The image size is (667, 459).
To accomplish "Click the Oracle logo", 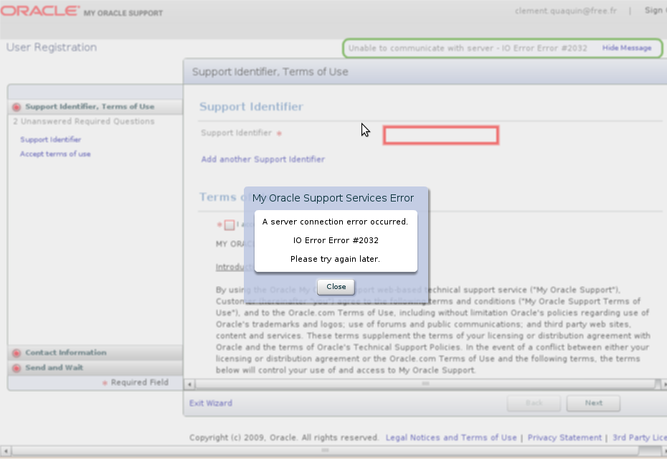I will 40,11.
